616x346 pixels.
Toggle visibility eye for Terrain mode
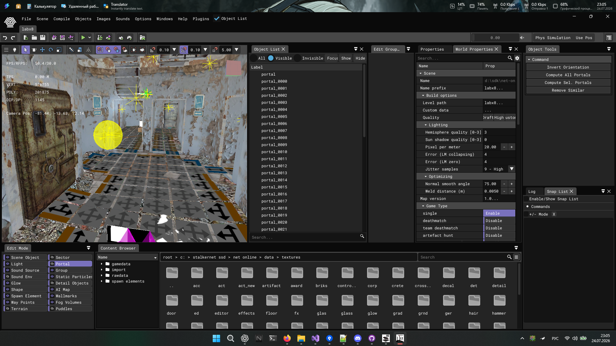[7, 309]
